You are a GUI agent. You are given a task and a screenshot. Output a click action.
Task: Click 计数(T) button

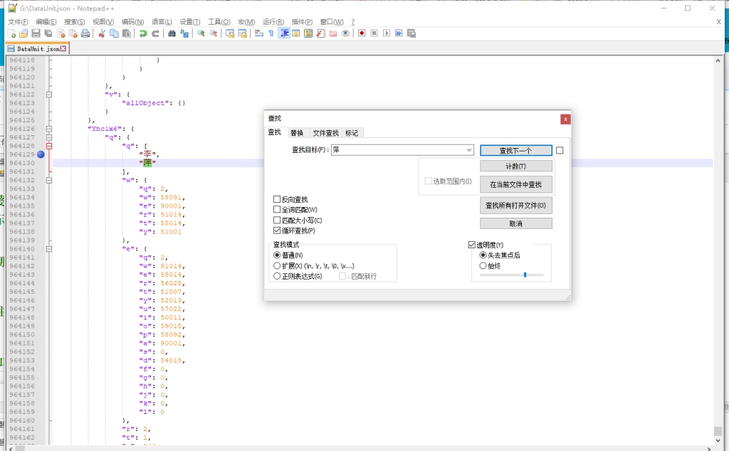coord(516,166)
